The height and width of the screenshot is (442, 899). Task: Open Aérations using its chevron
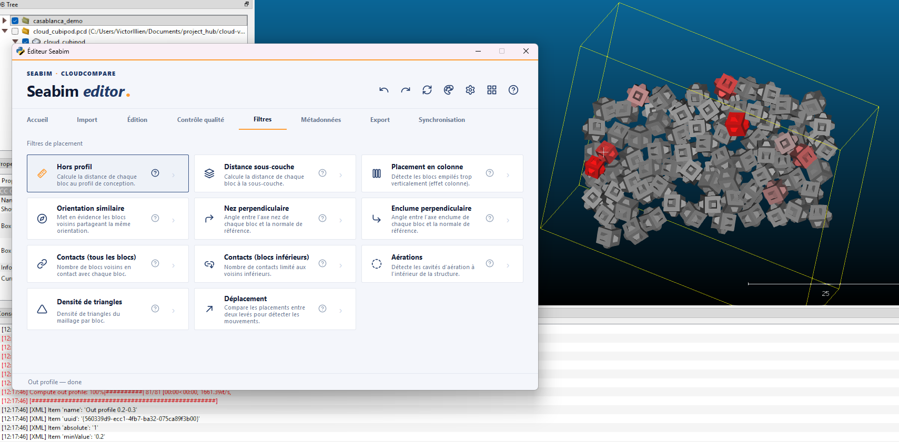[508, 265]
